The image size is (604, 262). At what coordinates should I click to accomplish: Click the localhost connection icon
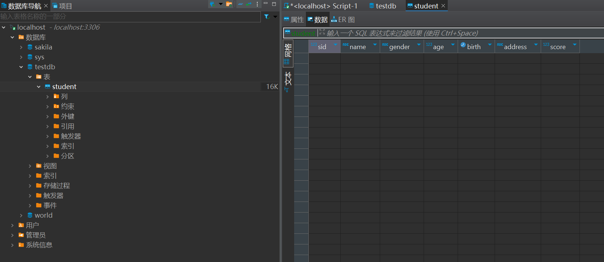(x=12, y=27)
